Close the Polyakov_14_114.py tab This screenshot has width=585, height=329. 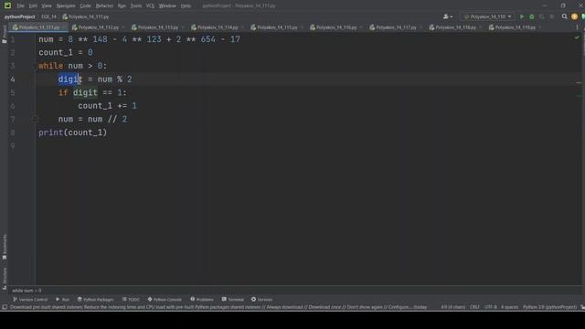(242, 27)
